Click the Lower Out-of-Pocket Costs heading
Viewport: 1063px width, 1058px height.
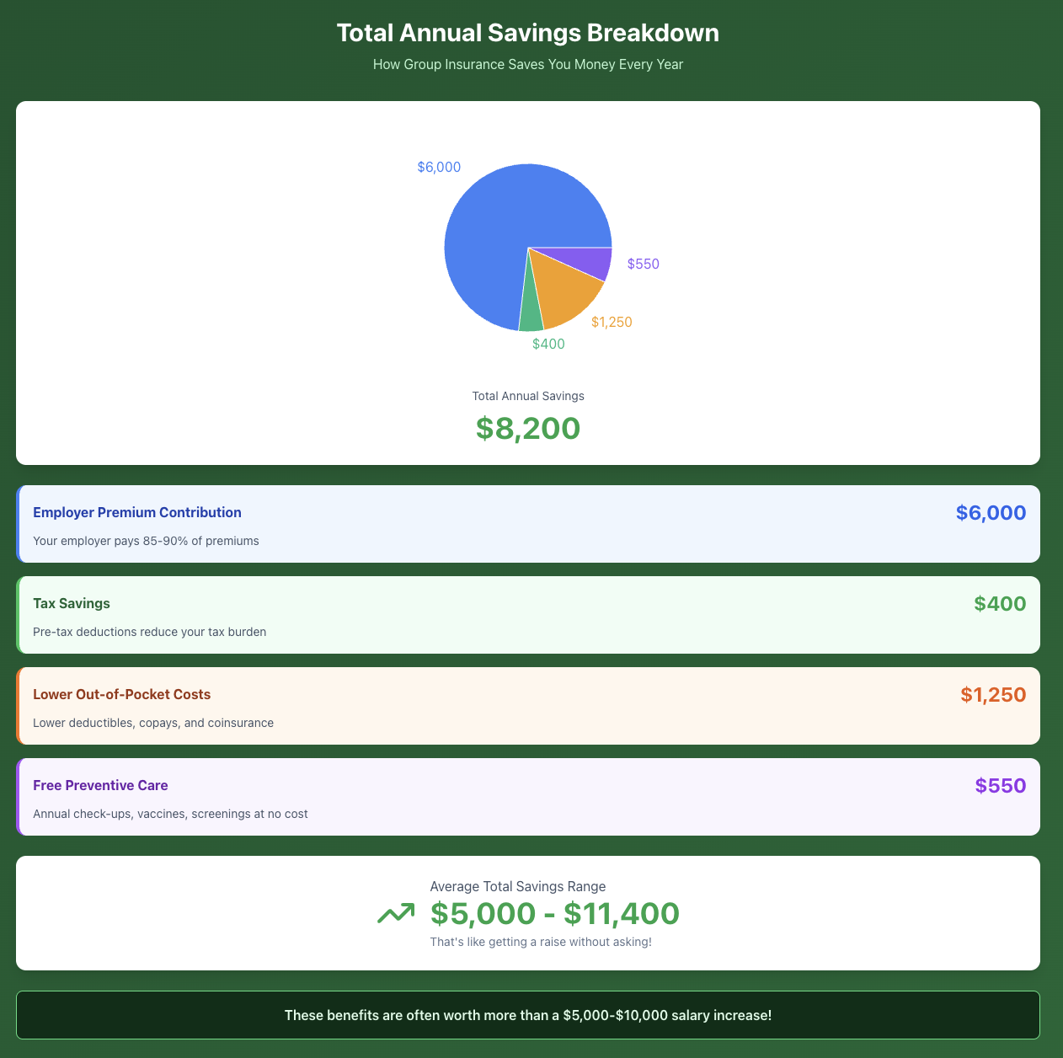click(x=121, y=694)
